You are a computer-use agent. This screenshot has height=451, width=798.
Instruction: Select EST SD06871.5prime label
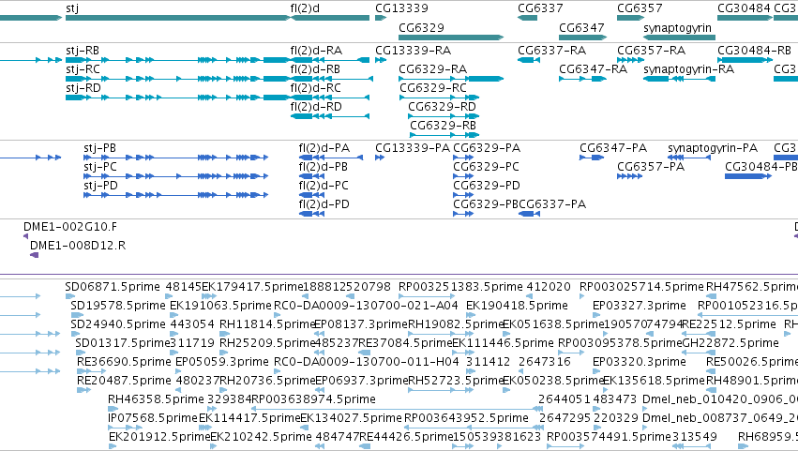click(x=113, y=287)
